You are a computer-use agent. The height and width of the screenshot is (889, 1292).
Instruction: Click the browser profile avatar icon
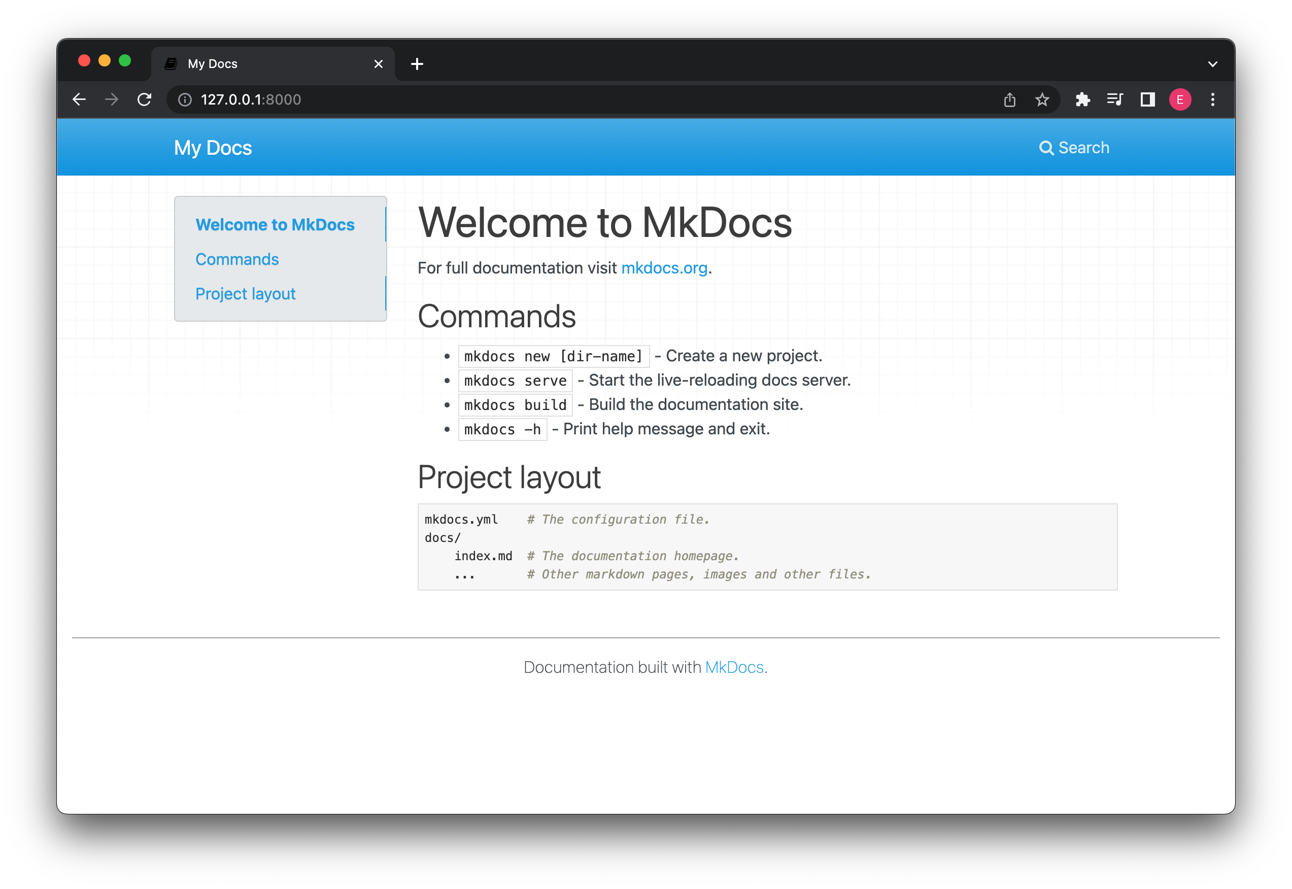pos(1180,99)
